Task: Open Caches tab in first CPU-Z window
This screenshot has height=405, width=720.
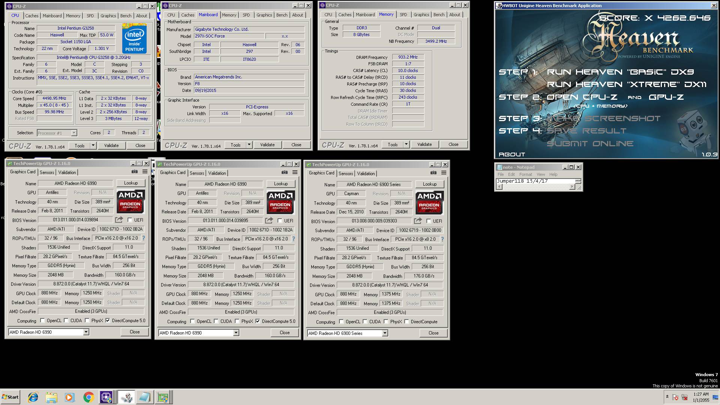Action: click(x=32, y=16)
